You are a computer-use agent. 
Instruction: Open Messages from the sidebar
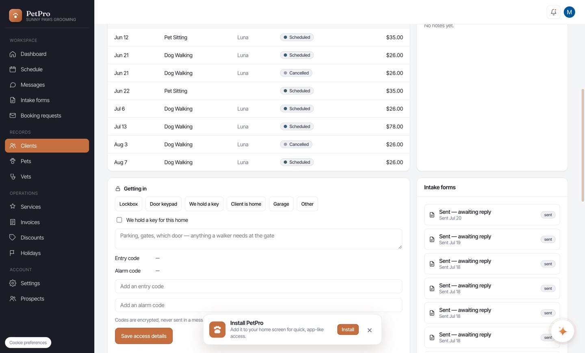coord(47,85)
